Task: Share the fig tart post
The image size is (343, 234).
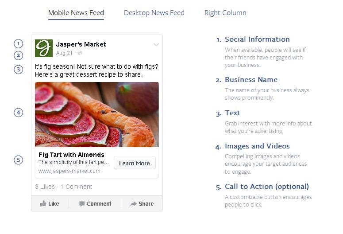Action: tap(142, 204)
